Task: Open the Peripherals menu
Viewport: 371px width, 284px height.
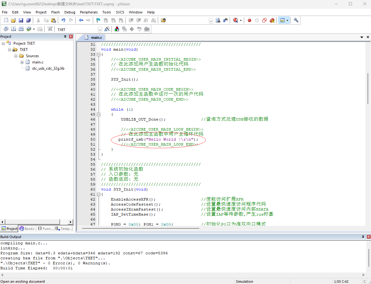Action: 89,12
